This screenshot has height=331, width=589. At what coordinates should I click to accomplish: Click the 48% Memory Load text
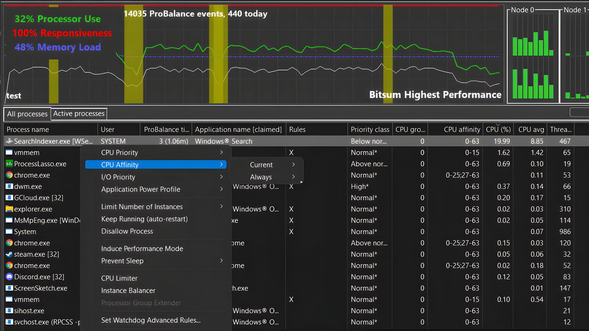coord(58,47)
